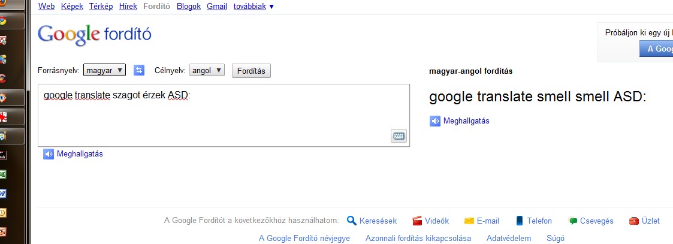This screenshot has width=673, height=244.
Task: Click the red Videók clapperboard icon
Action: pos(417,221)
